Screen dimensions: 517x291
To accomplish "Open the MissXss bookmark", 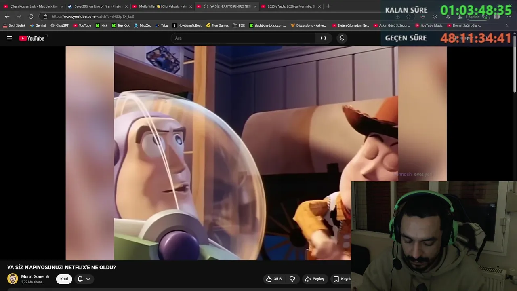I will click(143, 25).
